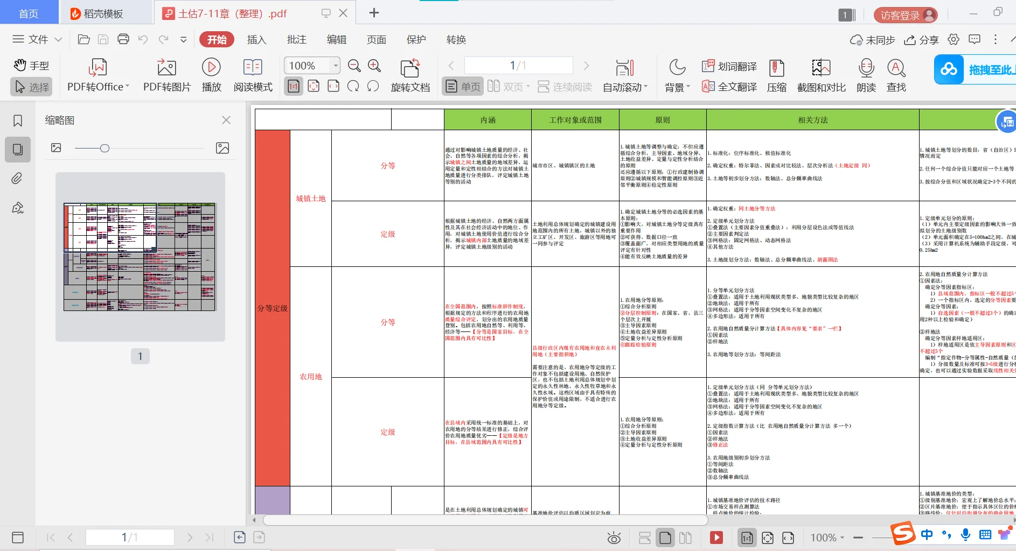
Task: Expand the zoom level 100% dropdown
Action: click(336, 66)
